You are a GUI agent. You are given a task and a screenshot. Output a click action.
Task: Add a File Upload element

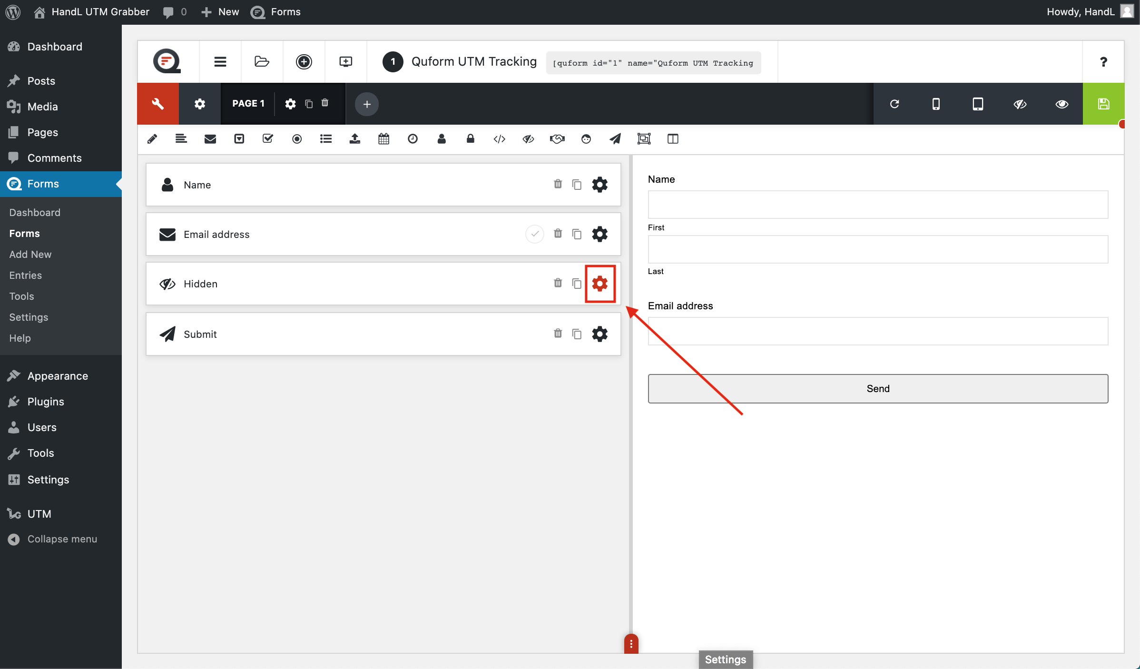(x=355, y=139)
